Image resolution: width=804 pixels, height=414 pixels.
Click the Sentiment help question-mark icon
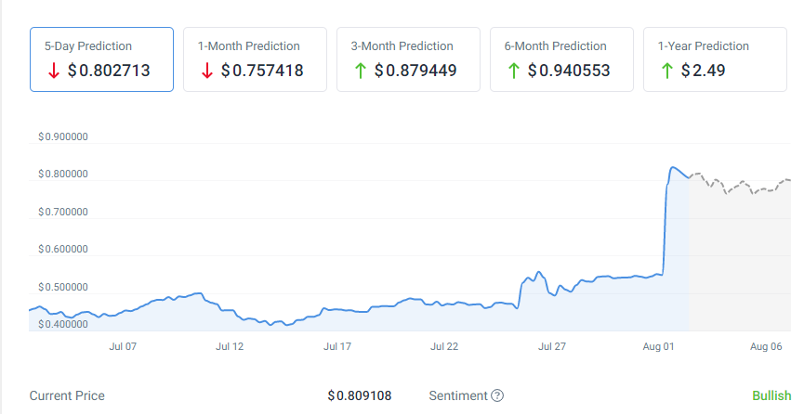pos(497,395)
